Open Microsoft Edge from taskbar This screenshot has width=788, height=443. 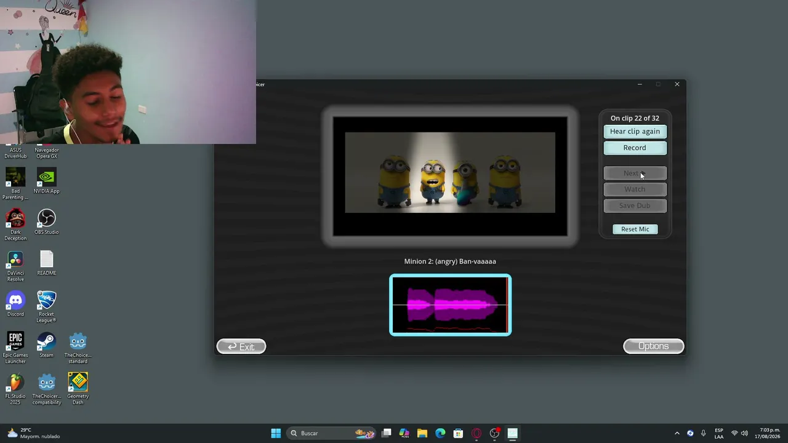point(440,433)
